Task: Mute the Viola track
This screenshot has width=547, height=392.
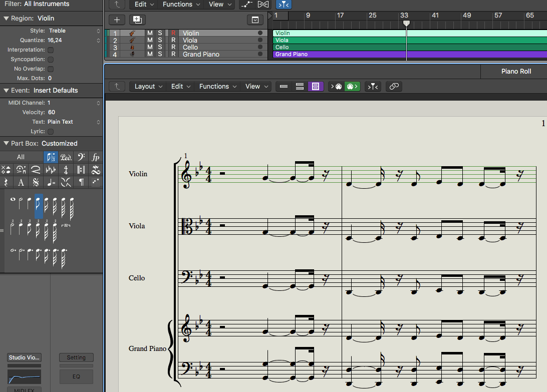Action: point(150,40)
